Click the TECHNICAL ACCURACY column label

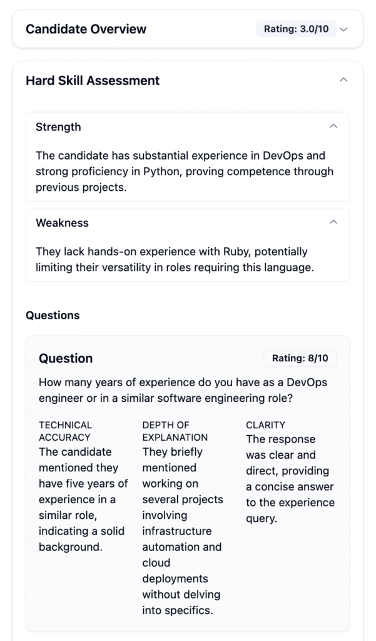66,431
